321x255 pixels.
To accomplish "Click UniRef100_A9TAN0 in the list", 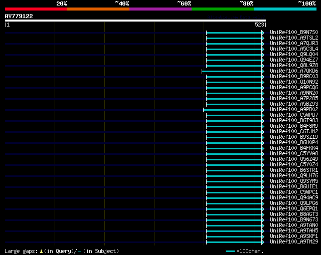I will (294, 225).
